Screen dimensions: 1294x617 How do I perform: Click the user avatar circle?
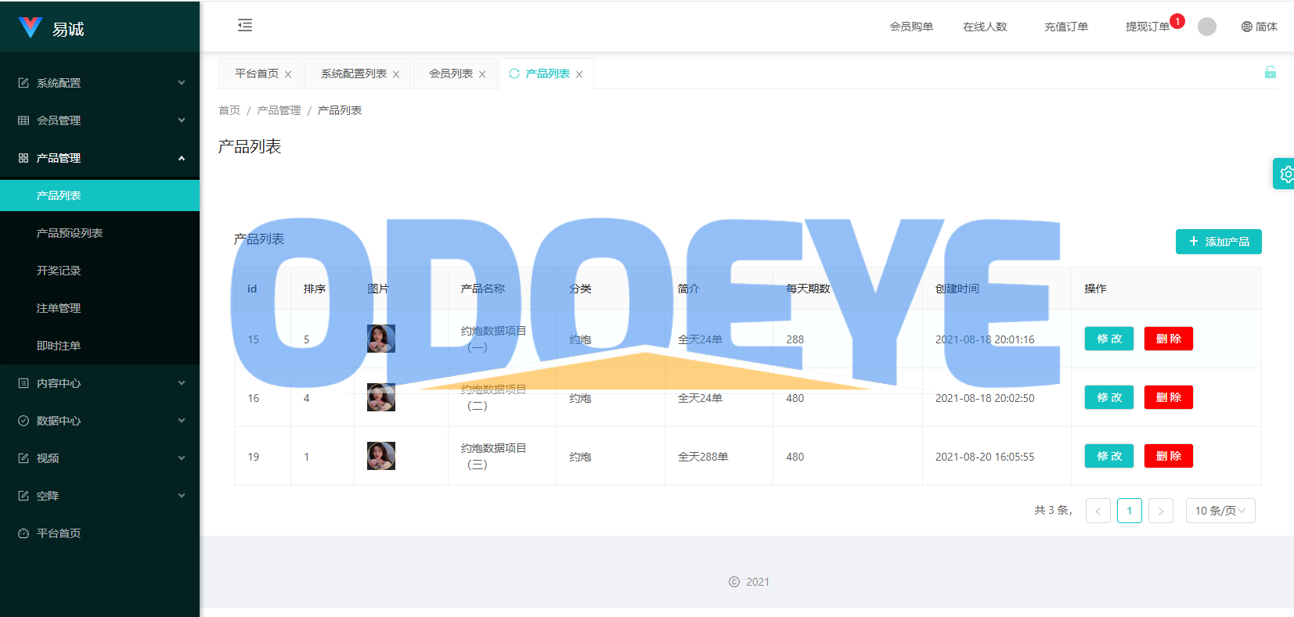coord(1207,27)
